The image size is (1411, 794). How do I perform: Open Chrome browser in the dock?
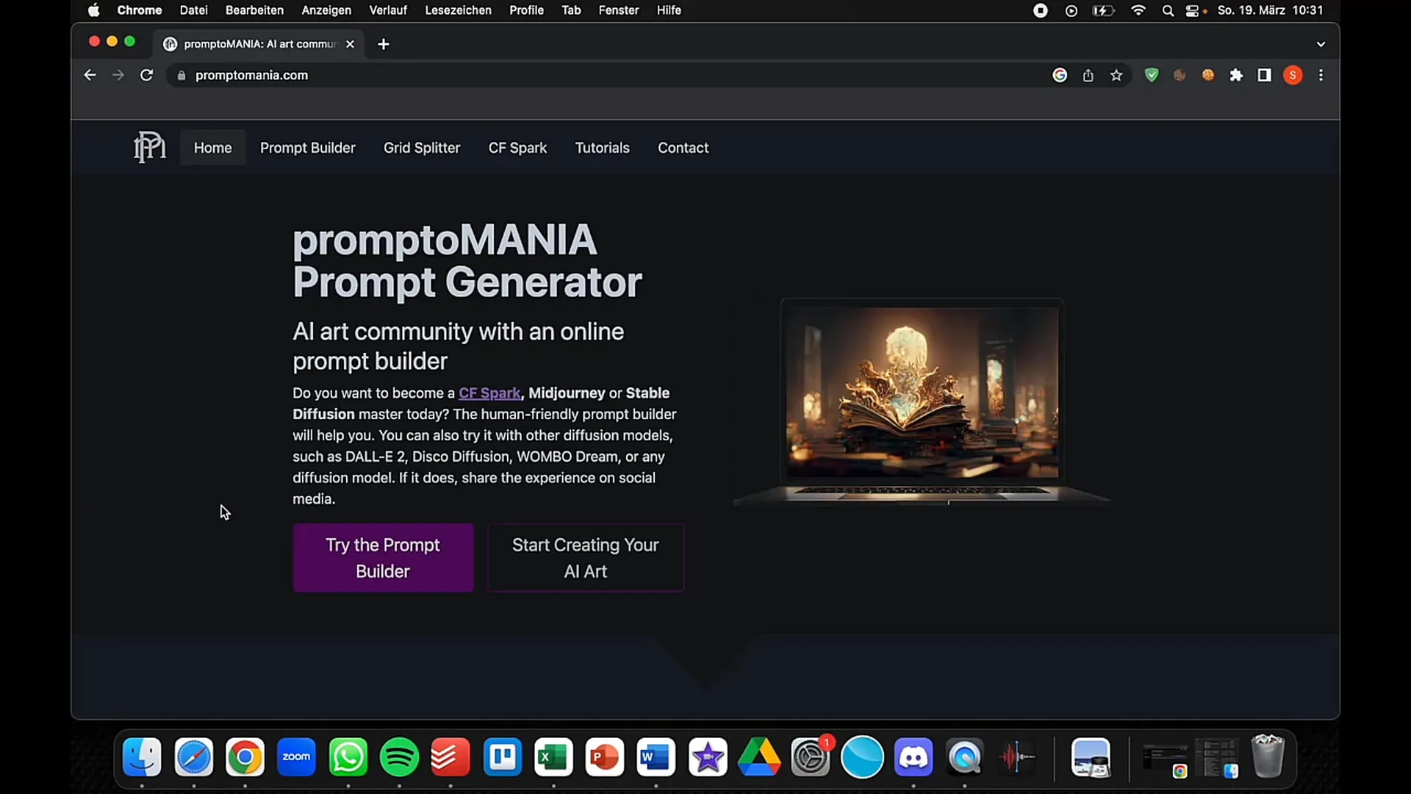pyautogui.click(x=244, y=757)
